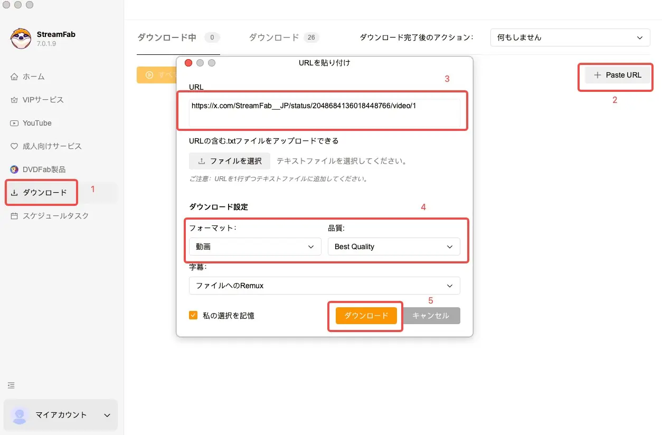Click the Paste URL button
This screenshot has height=435, width=662.
618,75
